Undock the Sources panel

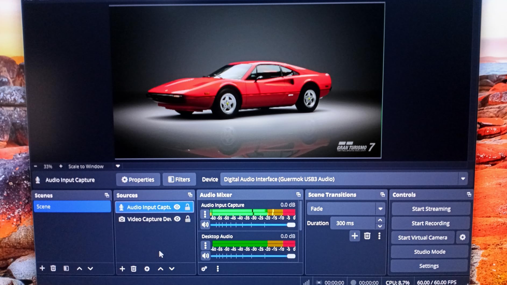click(190, 195)
